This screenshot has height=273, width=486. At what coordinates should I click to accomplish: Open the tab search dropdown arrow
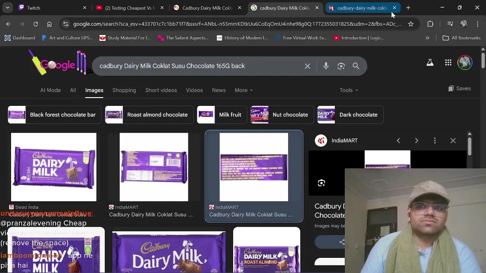[7, 8]
